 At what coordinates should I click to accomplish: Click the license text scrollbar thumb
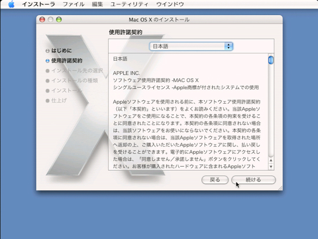[271, 60]
